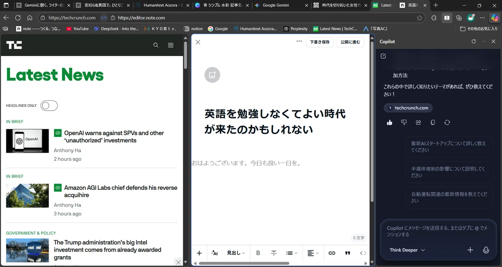
Task: Click the 下書き保存 button
Action: coord(320,42)
